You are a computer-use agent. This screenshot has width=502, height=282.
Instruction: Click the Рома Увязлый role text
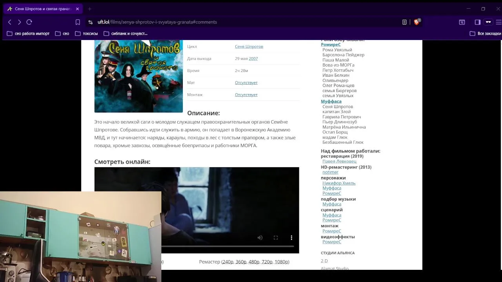[337, 50]
